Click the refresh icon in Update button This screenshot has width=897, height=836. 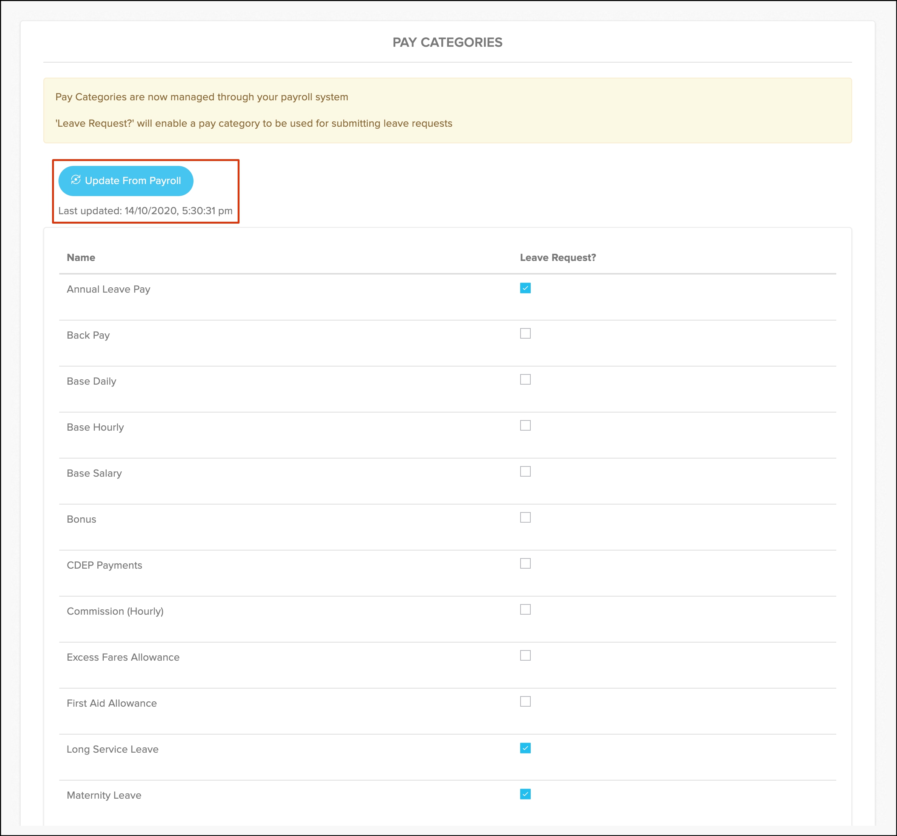coord(76,180)
